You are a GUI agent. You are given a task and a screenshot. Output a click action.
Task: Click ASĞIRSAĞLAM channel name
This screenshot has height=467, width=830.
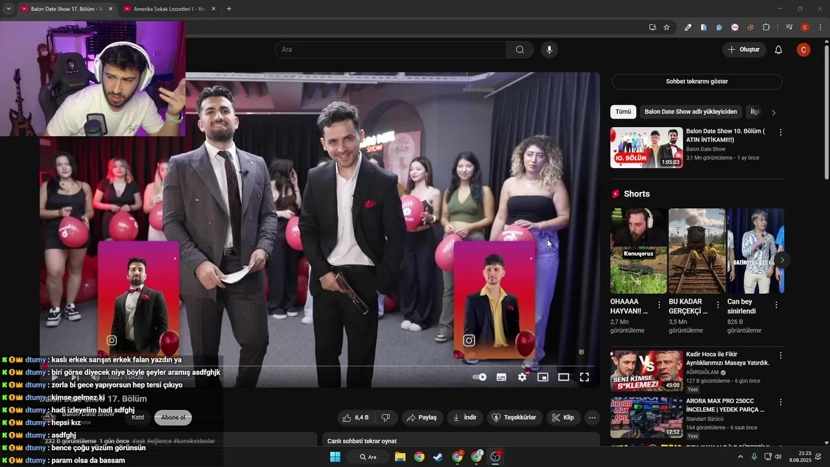click(702, 372)
